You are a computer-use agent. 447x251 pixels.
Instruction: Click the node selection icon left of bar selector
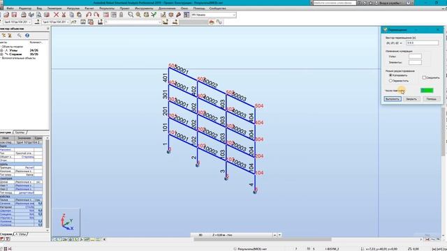click(x=37, y=22)
